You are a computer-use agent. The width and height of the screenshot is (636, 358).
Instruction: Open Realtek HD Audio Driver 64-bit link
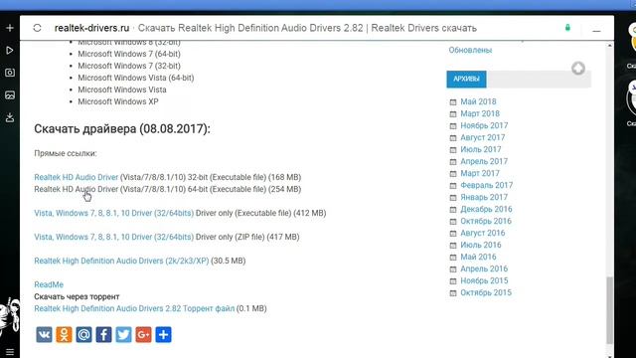point(76,189)
